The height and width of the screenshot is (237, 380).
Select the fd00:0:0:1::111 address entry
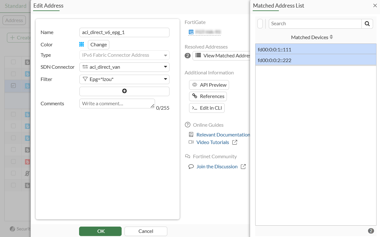(316, 49)
